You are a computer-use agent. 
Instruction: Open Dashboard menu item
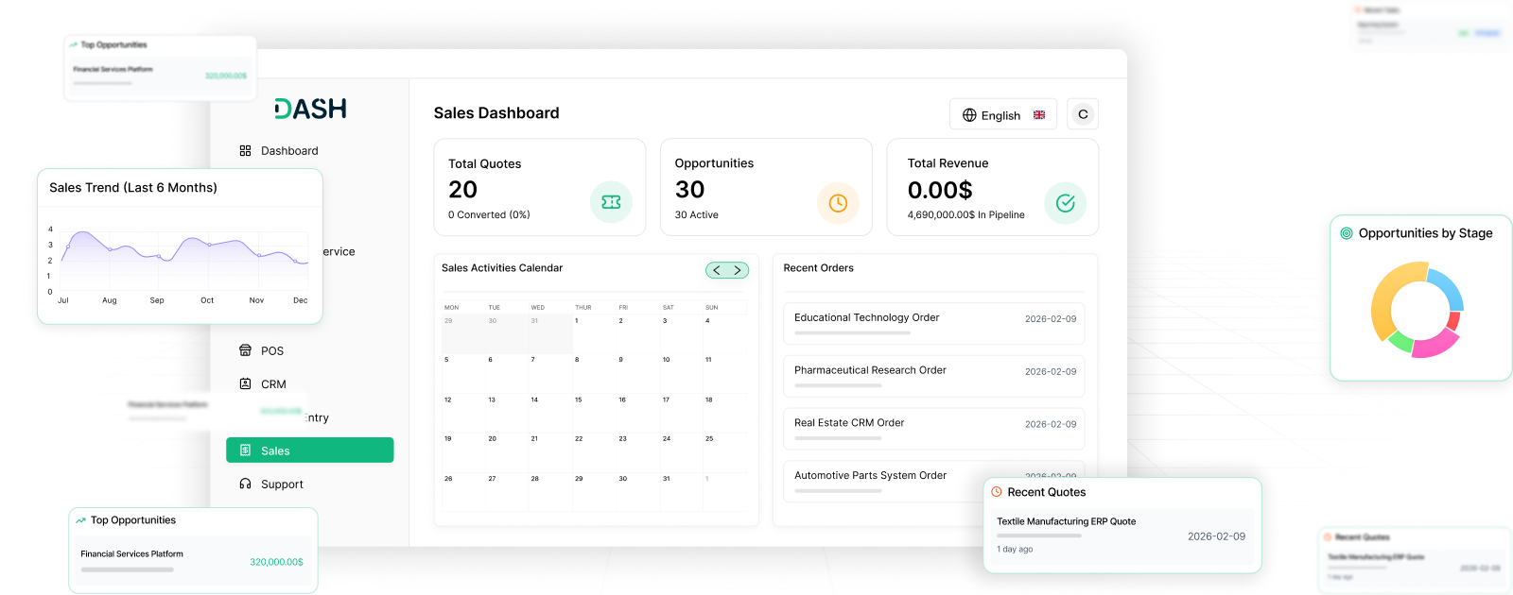tap(289, 151)
